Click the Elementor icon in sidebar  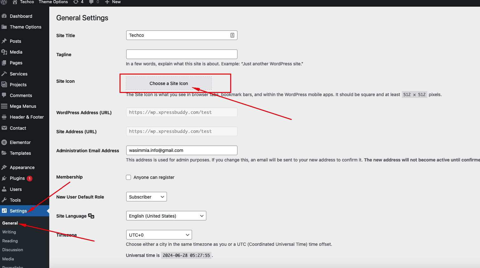[4, 142]
